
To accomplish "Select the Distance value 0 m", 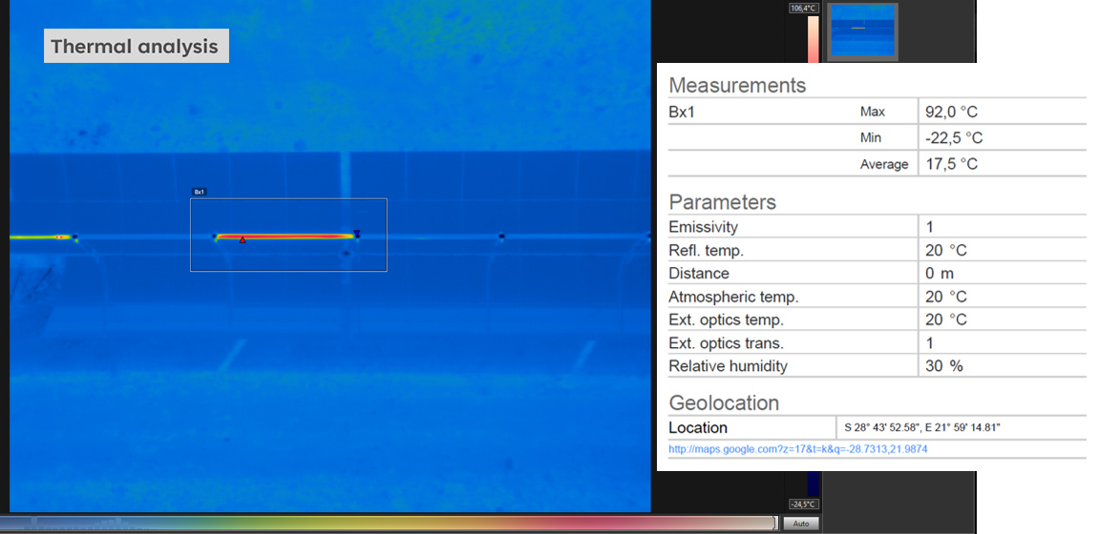I will pos(940,273).
